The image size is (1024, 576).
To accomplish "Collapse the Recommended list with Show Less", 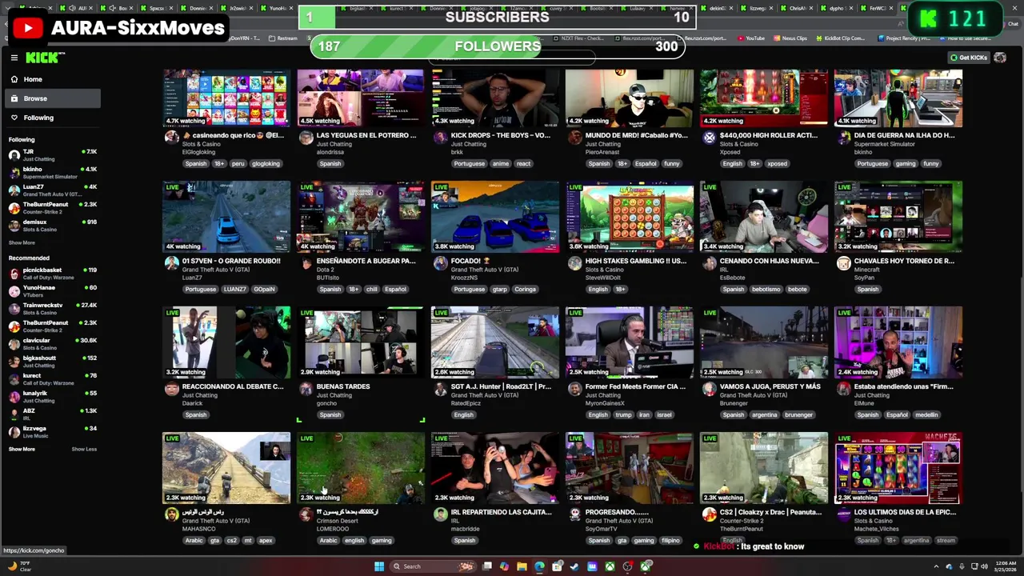I will pyautogui.click(x=84, y=449).
